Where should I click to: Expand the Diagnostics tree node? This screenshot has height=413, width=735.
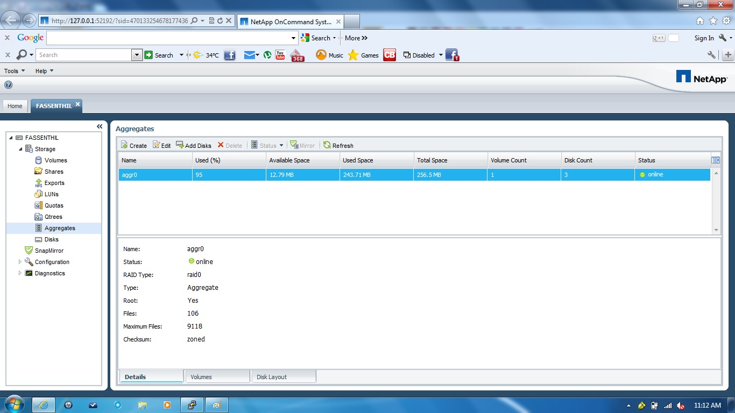pos(19,273)
